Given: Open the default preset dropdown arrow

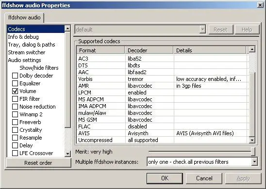Looking at the screenshot, I should 202,30.
